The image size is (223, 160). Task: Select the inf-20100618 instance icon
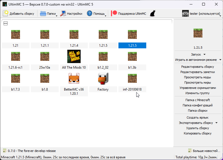point(132,78)
